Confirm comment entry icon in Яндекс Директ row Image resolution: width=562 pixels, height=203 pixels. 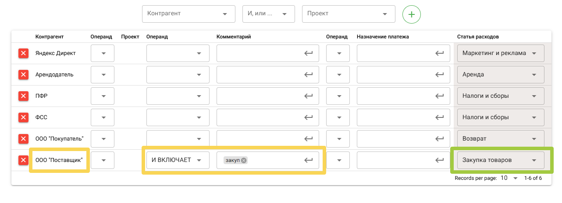[309, 53]
